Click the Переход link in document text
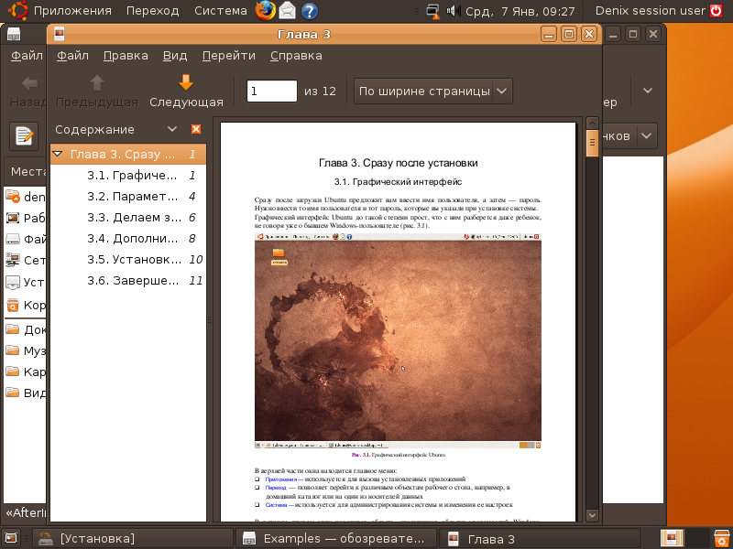 click(x=276, y=488)
